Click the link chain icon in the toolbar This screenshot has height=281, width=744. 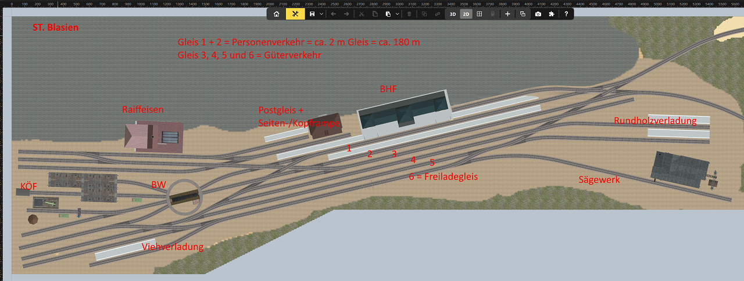pyautogui.click(x=438, y=14)
